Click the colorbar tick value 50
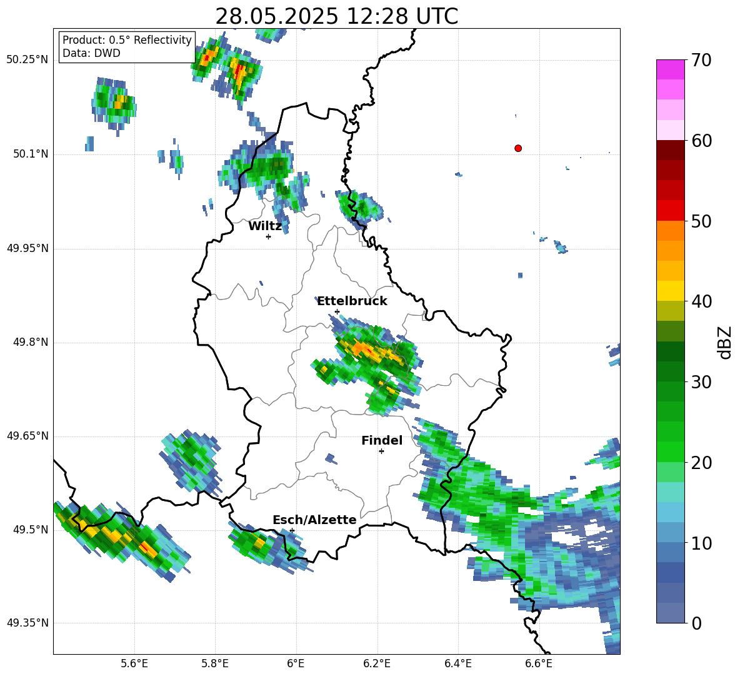The height and width of the screenshot is (676, 740). coord(701,221)
